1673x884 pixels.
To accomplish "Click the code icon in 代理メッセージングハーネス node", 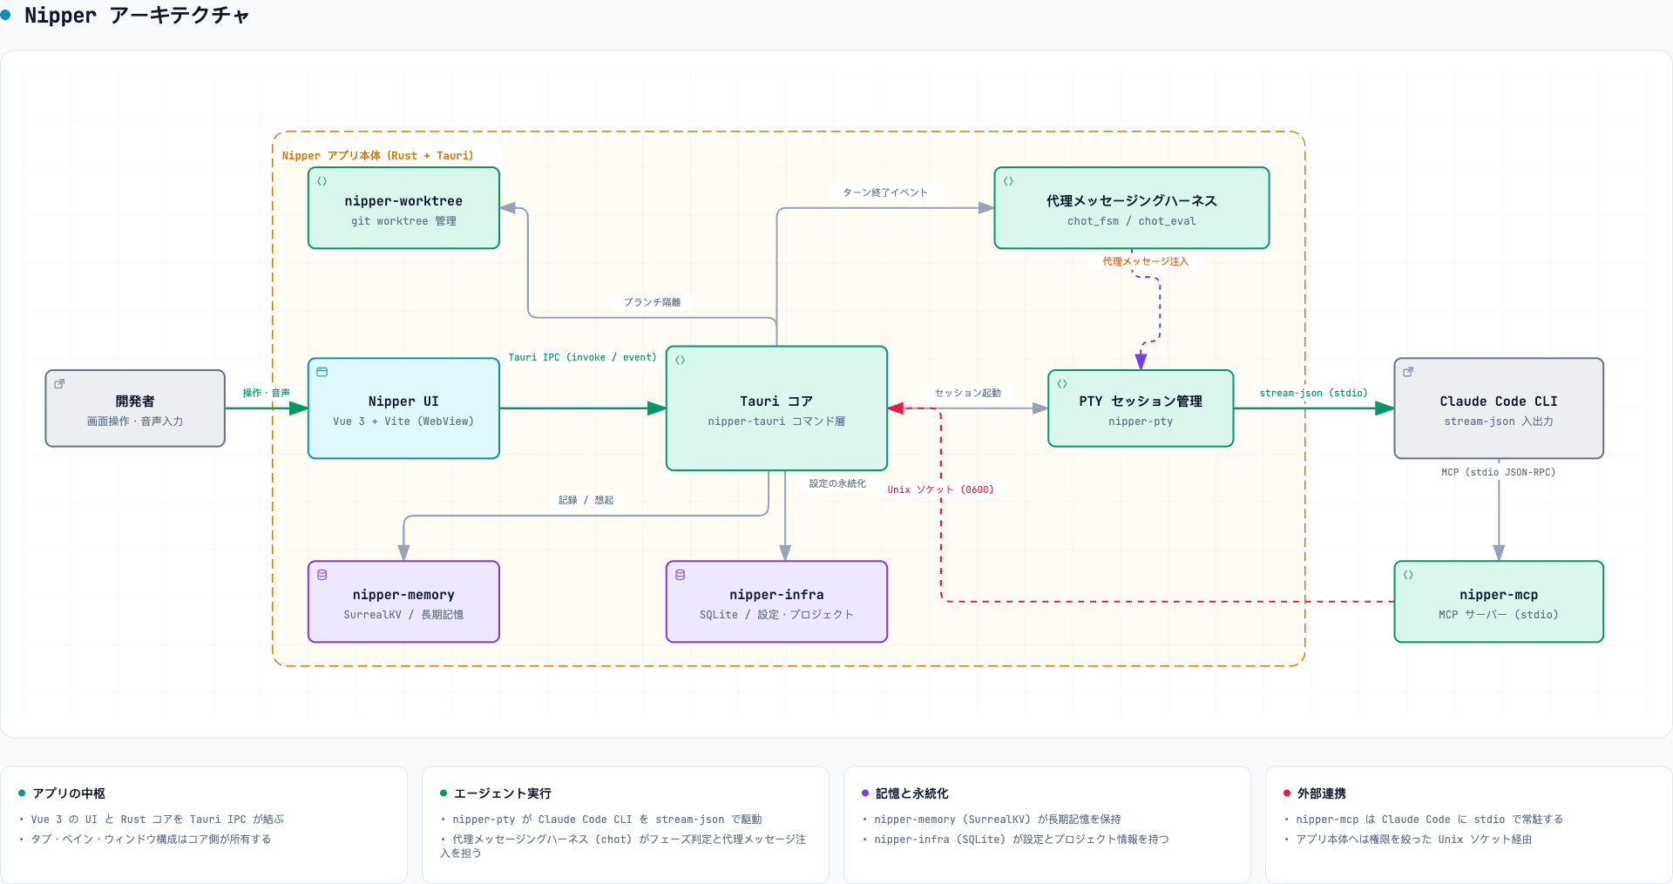I will (x=1008, y=181).
